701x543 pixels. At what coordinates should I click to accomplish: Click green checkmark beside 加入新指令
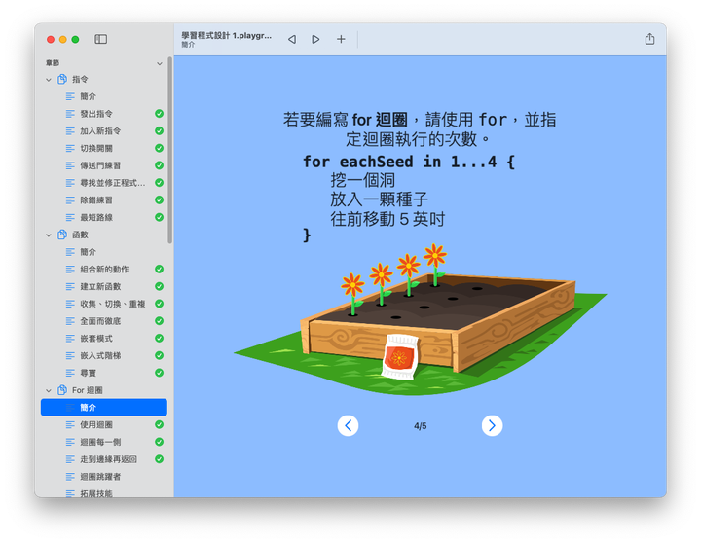pos(159,131)
